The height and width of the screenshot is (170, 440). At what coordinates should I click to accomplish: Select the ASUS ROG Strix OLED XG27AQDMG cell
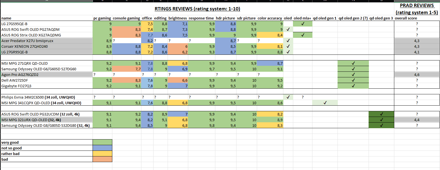coord(47,35)
